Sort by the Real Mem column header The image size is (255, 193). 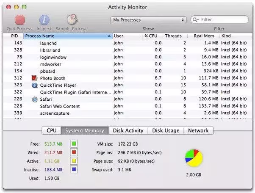[204, 36]
